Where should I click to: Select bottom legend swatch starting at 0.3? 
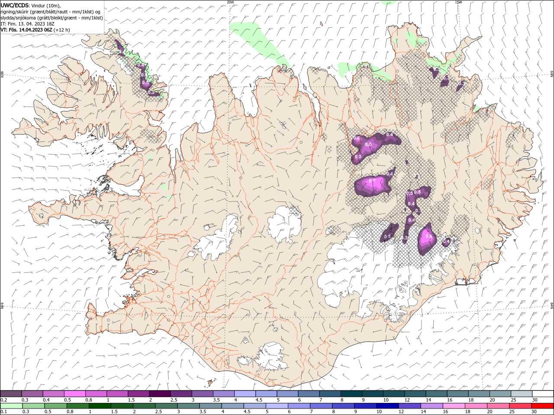33,406
